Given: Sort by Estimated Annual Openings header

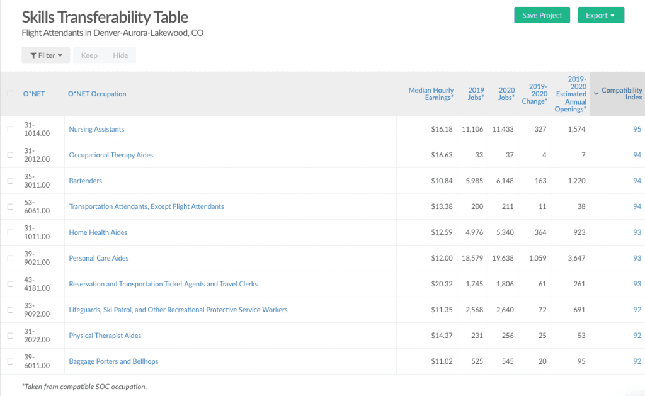Looking at the screenshot, I should pos(571,94).
